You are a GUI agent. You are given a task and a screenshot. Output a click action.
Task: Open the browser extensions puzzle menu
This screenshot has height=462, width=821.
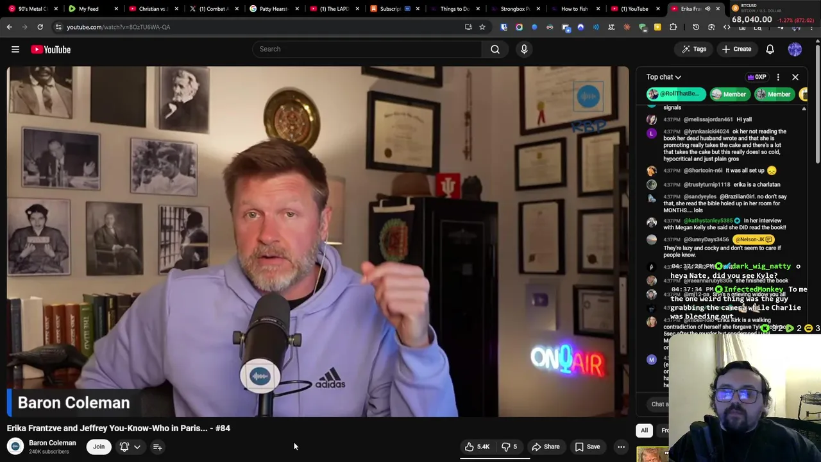673,27
